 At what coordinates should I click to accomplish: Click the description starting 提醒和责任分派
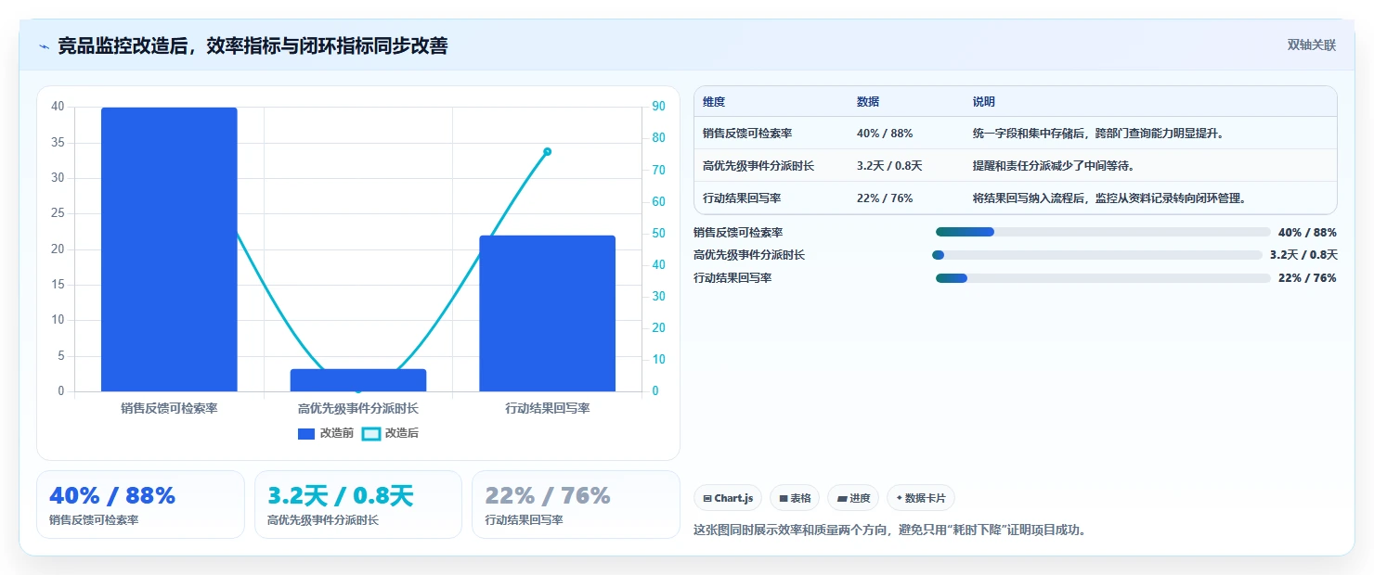click(x=1054, y=165)
